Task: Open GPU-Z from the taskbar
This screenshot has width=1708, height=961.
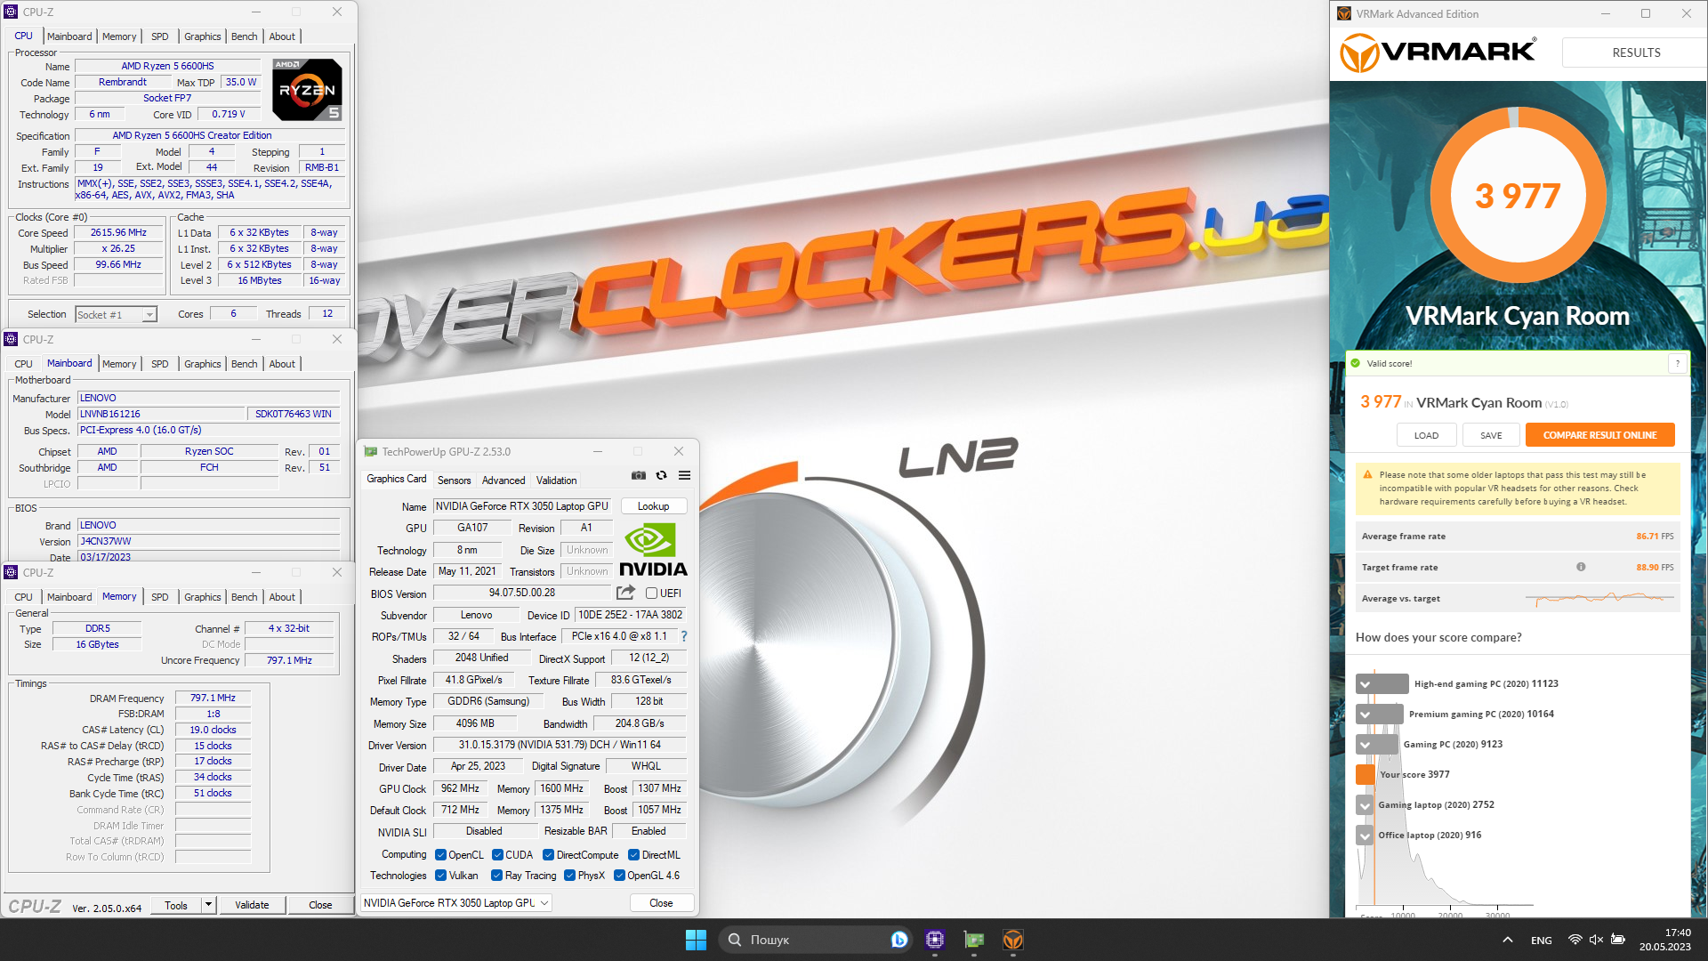Action: 974,940
